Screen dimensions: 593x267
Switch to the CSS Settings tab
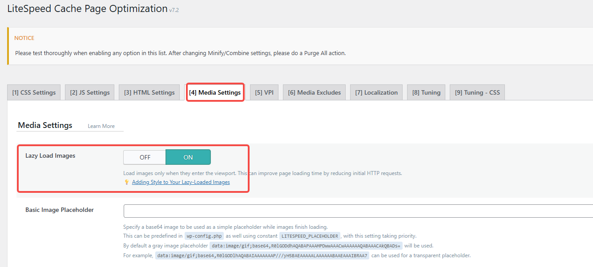(x=33, y=92)
